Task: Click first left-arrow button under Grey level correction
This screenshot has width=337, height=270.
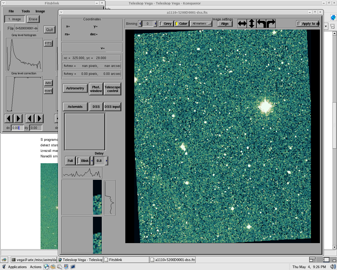Action: point(9,118)
